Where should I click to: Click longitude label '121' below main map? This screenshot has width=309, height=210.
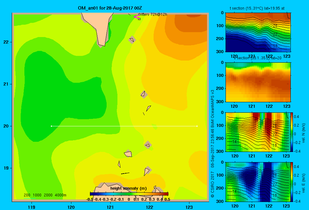pos(110,207)
